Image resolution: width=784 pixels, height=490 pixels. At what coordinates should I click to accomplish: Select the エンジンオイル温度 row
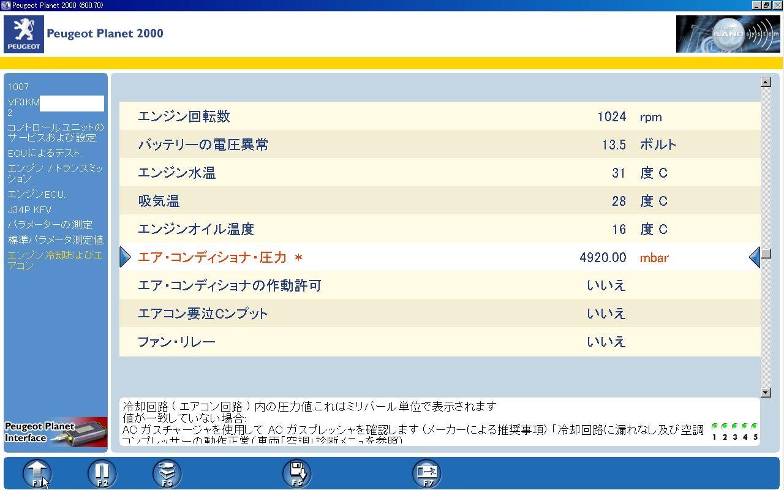440,229
